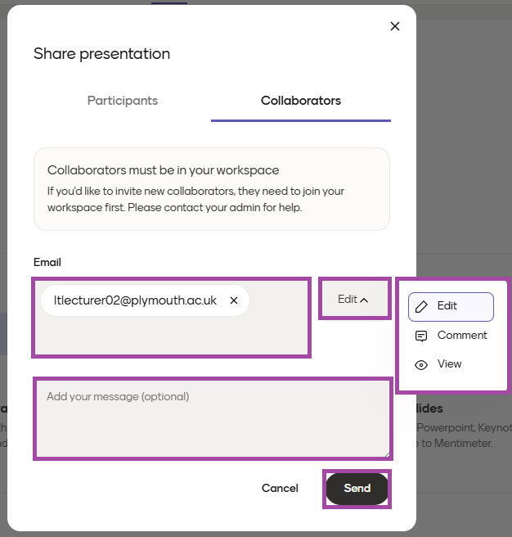512x537 pixels.
Task: Click inside the Email input field
Action: [171, 318]
